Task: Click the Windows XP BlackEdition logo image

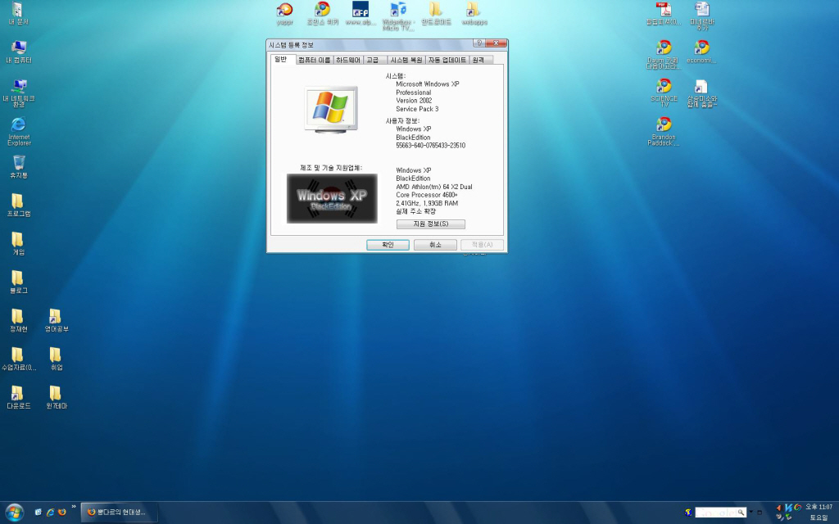Action: coord(332,198)
